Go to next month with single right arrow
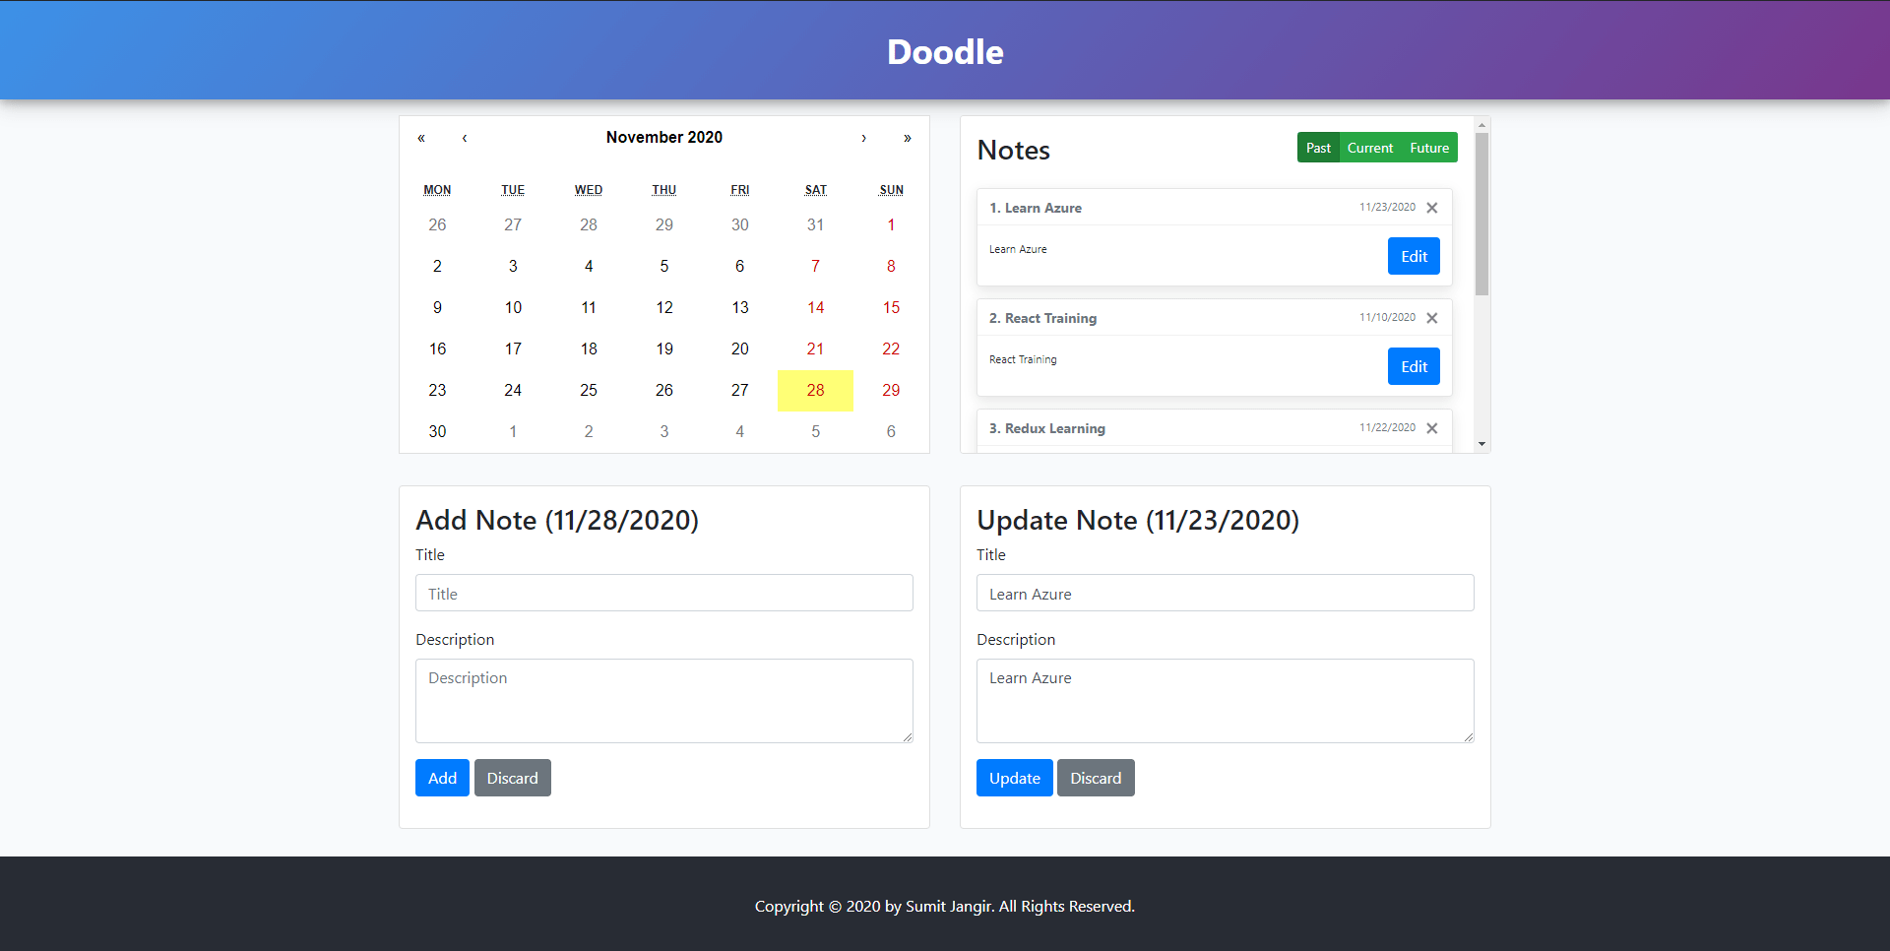The height and width of the screenshot is (951, 1890). click(864, 138)
